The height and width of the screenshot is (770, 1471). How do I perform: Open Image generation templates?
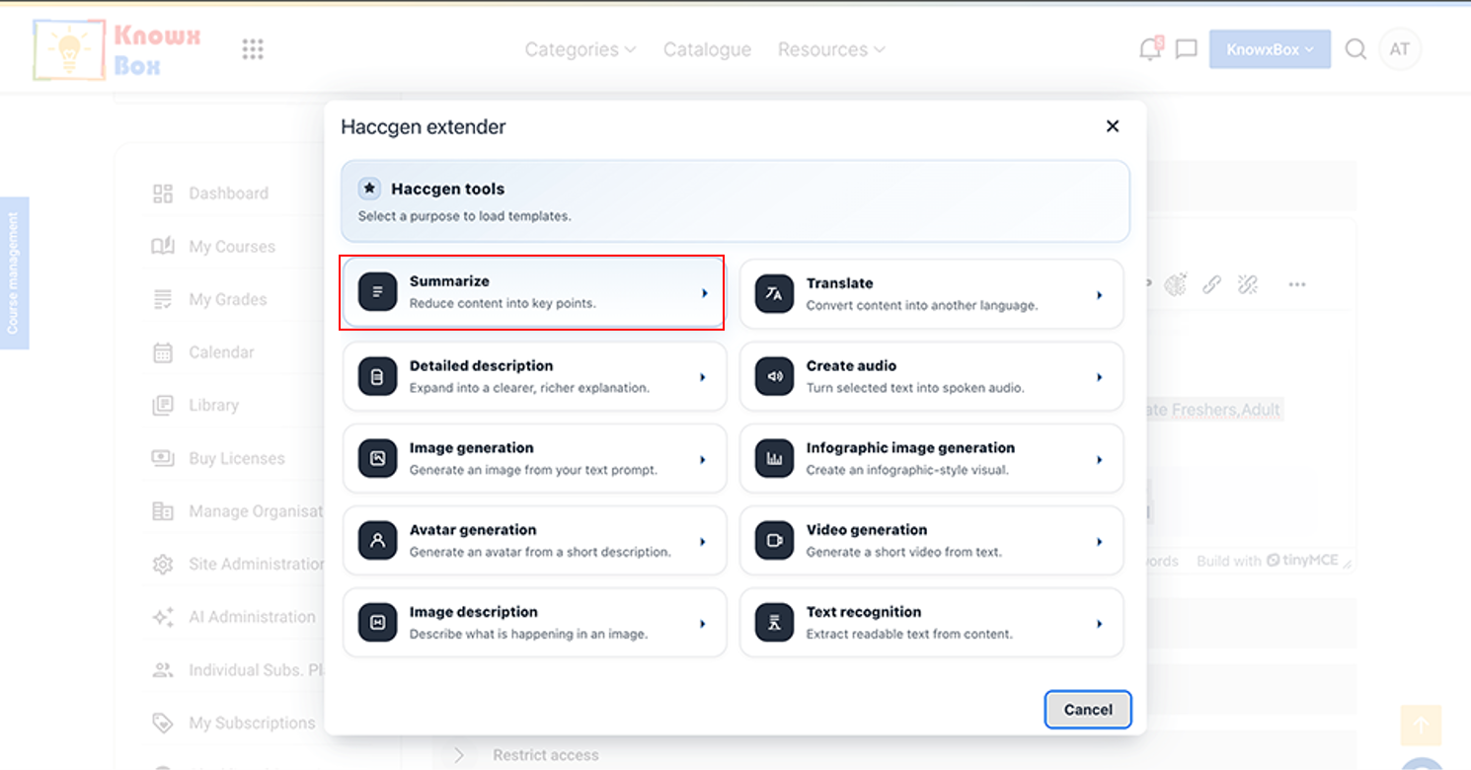tap(534, 458)
